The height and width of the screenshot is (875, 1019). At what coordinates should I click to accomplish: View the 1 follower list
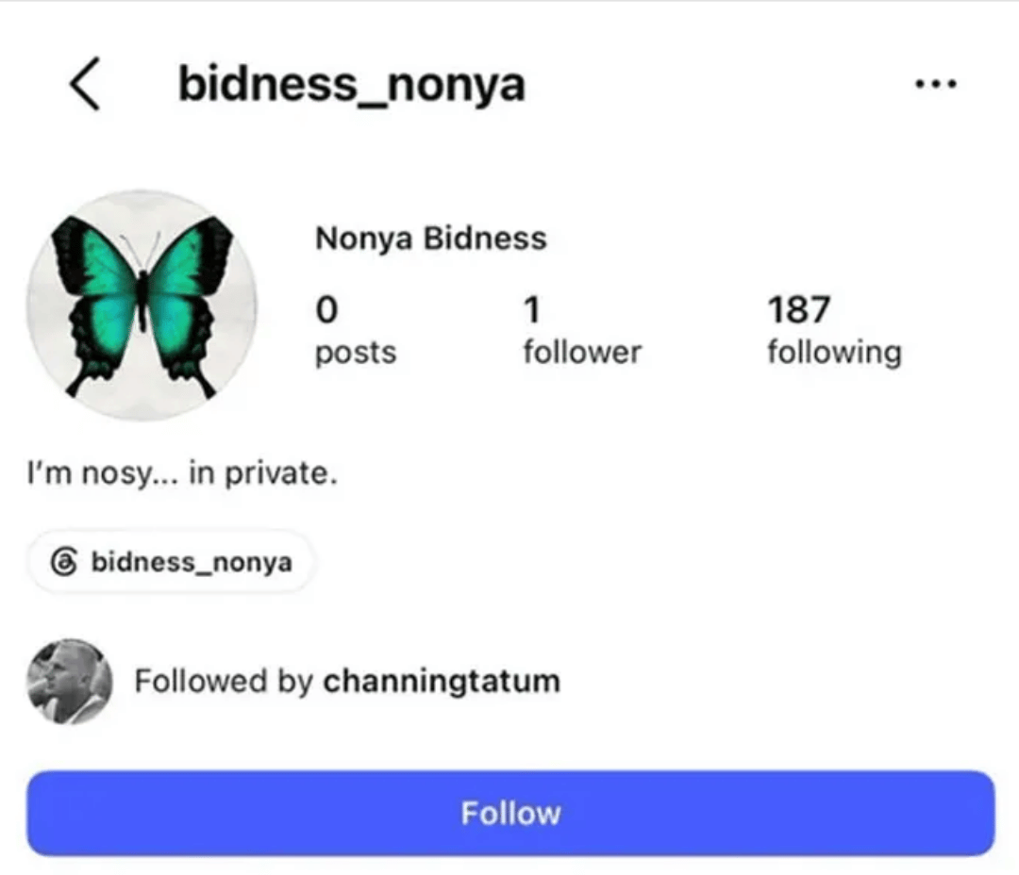click(582, 330)
